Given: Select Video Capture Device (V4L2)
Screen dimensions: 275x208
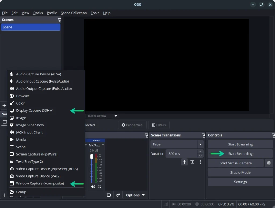Looking at the screenshot, I should 46,176.
